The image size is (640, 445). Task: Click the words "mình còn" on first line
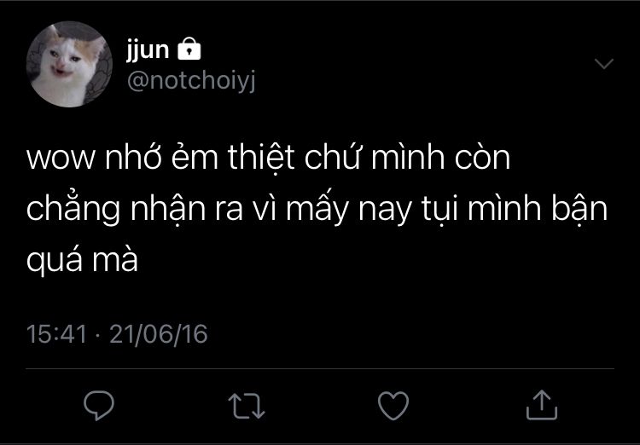pos(441,157)
